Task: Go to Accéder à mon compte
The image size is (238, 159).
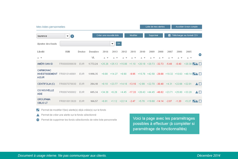Action: (186, 27)
